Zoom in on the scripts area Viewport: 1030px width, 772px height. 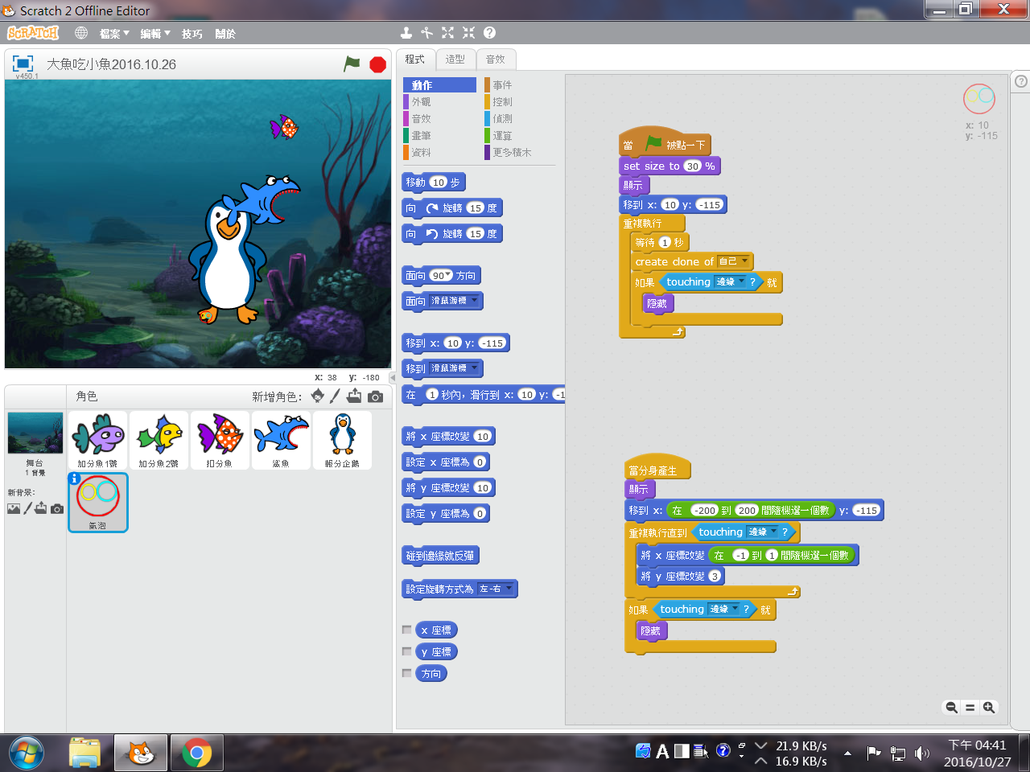coord(989,708)
